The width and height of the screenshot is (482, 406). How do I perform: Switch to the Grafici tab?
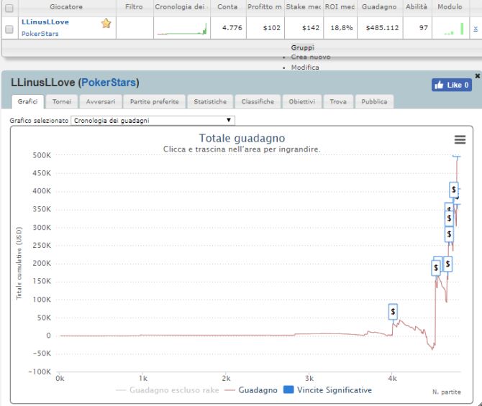pyautogui.click(x=27, y=101)
